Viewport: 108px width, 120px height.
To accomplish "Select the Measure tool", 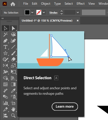I will point(5,91).
